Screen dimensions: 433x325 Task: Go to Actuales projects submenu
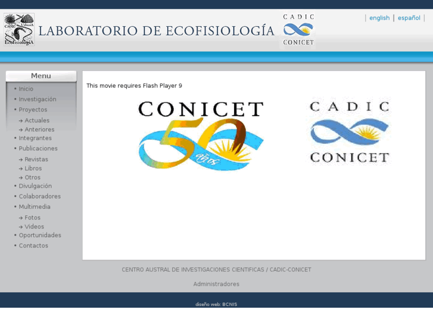click(37, 120)
